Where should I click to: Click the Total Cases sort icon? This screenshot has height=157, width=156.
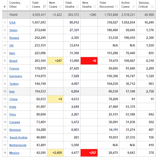[44, 7]
